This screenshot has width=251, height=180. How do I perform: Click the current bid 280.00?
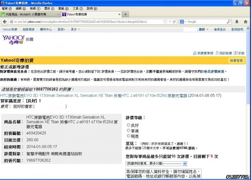point(32,140)
